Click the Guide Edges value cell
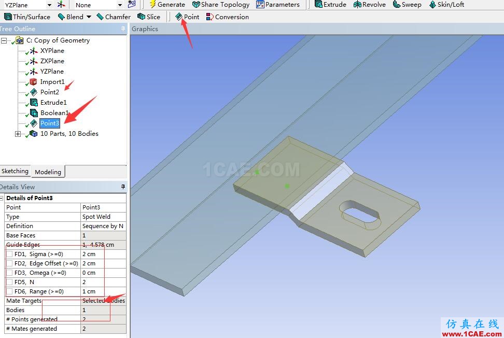Viewport: 504px width, 338px height. coord(103,245)
